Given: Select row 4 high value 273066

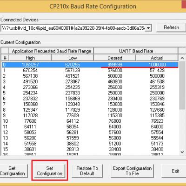Looking at the screenshot, I should [x=30, y=87].
